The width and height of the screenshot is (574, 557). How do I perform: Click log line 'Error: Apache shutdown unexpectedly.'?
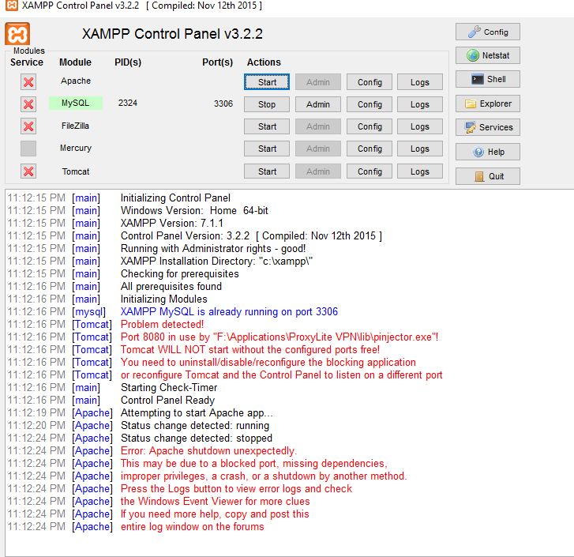pos(208,451)
